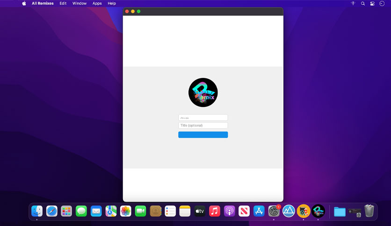This screenshot has width=391, height=226.
Task: Open Mail from the Dock
Action: [96, 212]
